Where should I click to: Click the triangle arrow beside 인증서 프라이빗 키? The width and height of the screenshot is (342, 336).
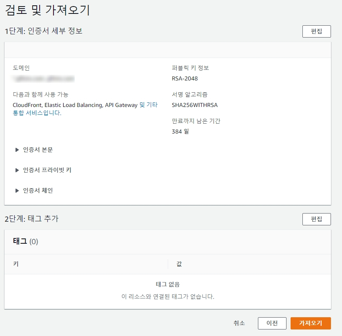(x=17, y=170)
